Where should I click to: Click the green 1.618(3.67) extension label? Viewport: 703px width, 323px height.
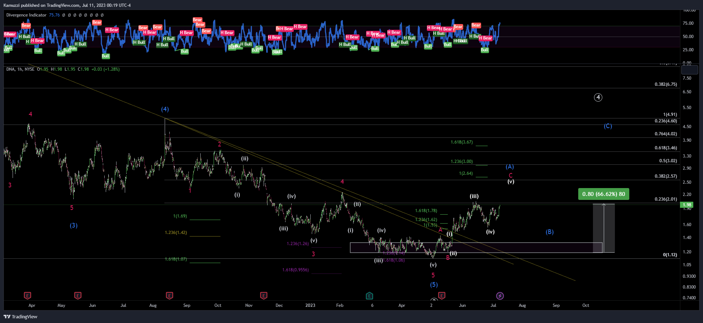click(462, 142)
